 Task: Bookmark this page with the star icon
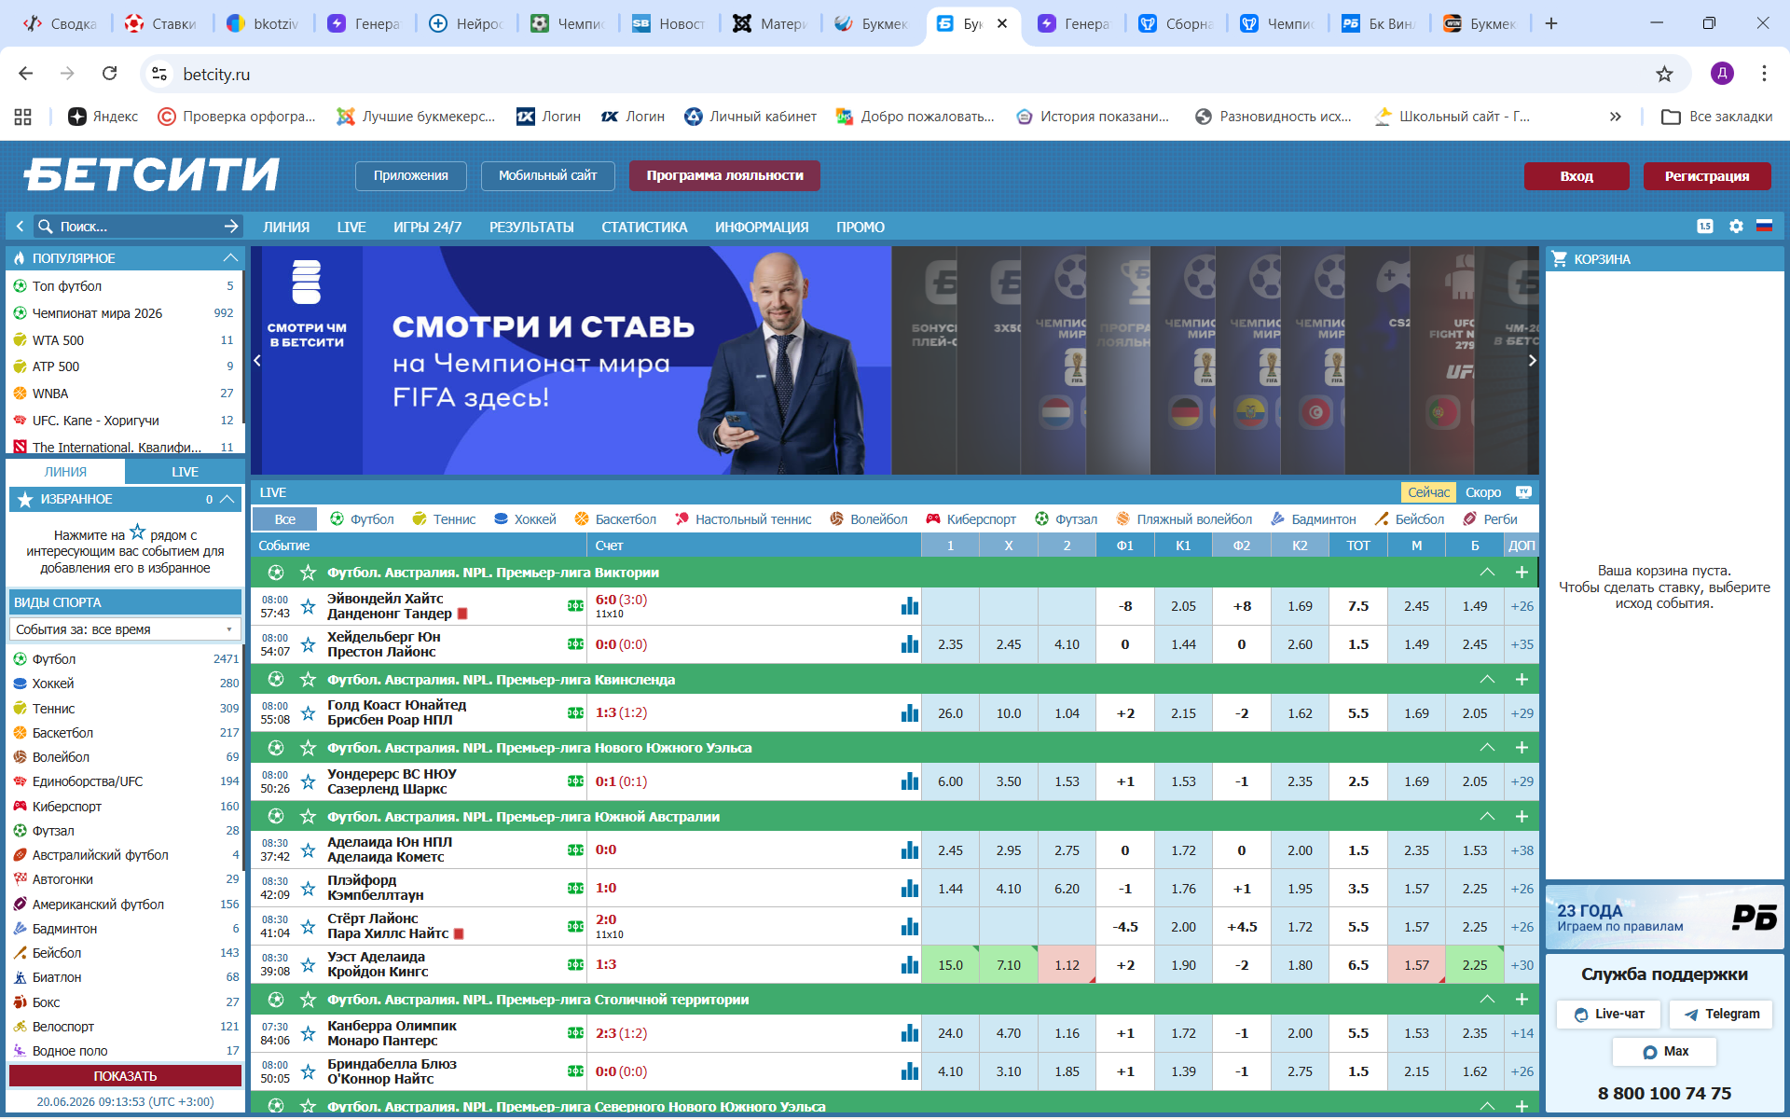[x=1664, y=74]
